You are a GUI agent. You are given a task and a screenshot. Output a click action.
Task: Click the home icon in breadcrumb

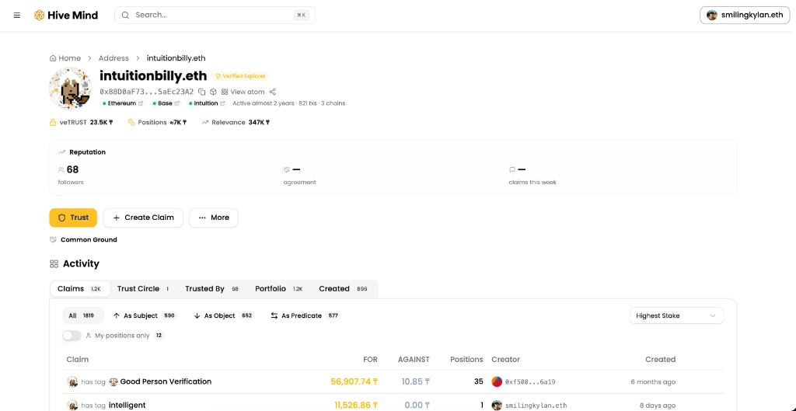tap(53, 58)
